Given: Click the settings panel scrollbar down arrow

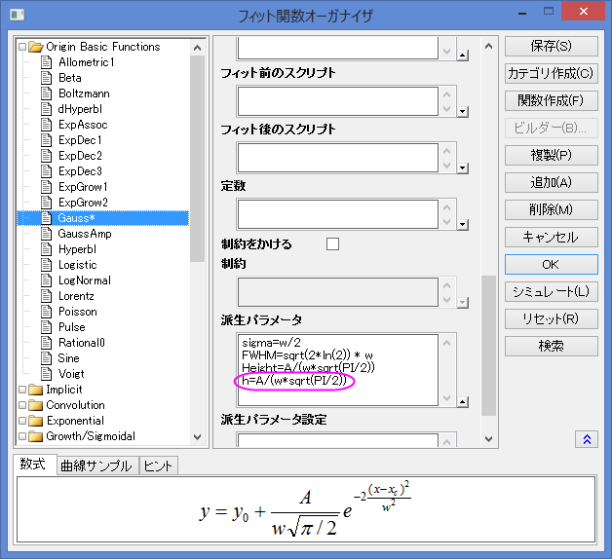Looking at the screenshot, I should (x=488, y=439).
